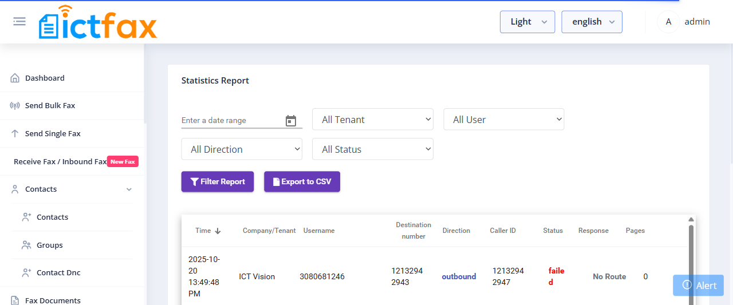Click the Contact Dnc icon
Screen dimensions: 733x305
coord(26,272)
